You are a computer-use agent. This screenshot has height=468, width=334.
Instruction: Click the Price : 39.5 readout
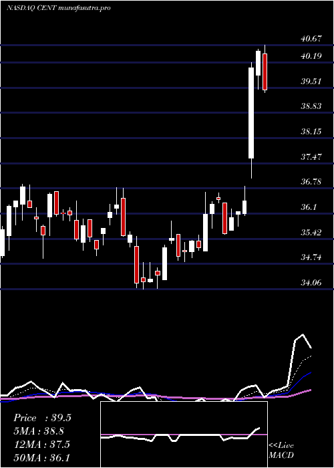(42, 418)
